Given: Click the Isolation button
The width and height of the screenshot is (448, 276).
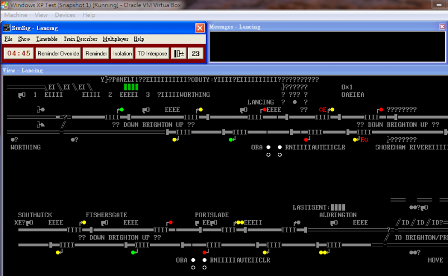Looking at the screenshot, I should pyautogui.click(x=122, y=53).
